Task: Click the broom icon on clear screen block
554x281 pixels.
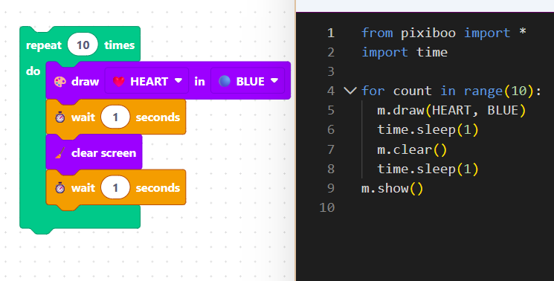Action: point(60,153)
